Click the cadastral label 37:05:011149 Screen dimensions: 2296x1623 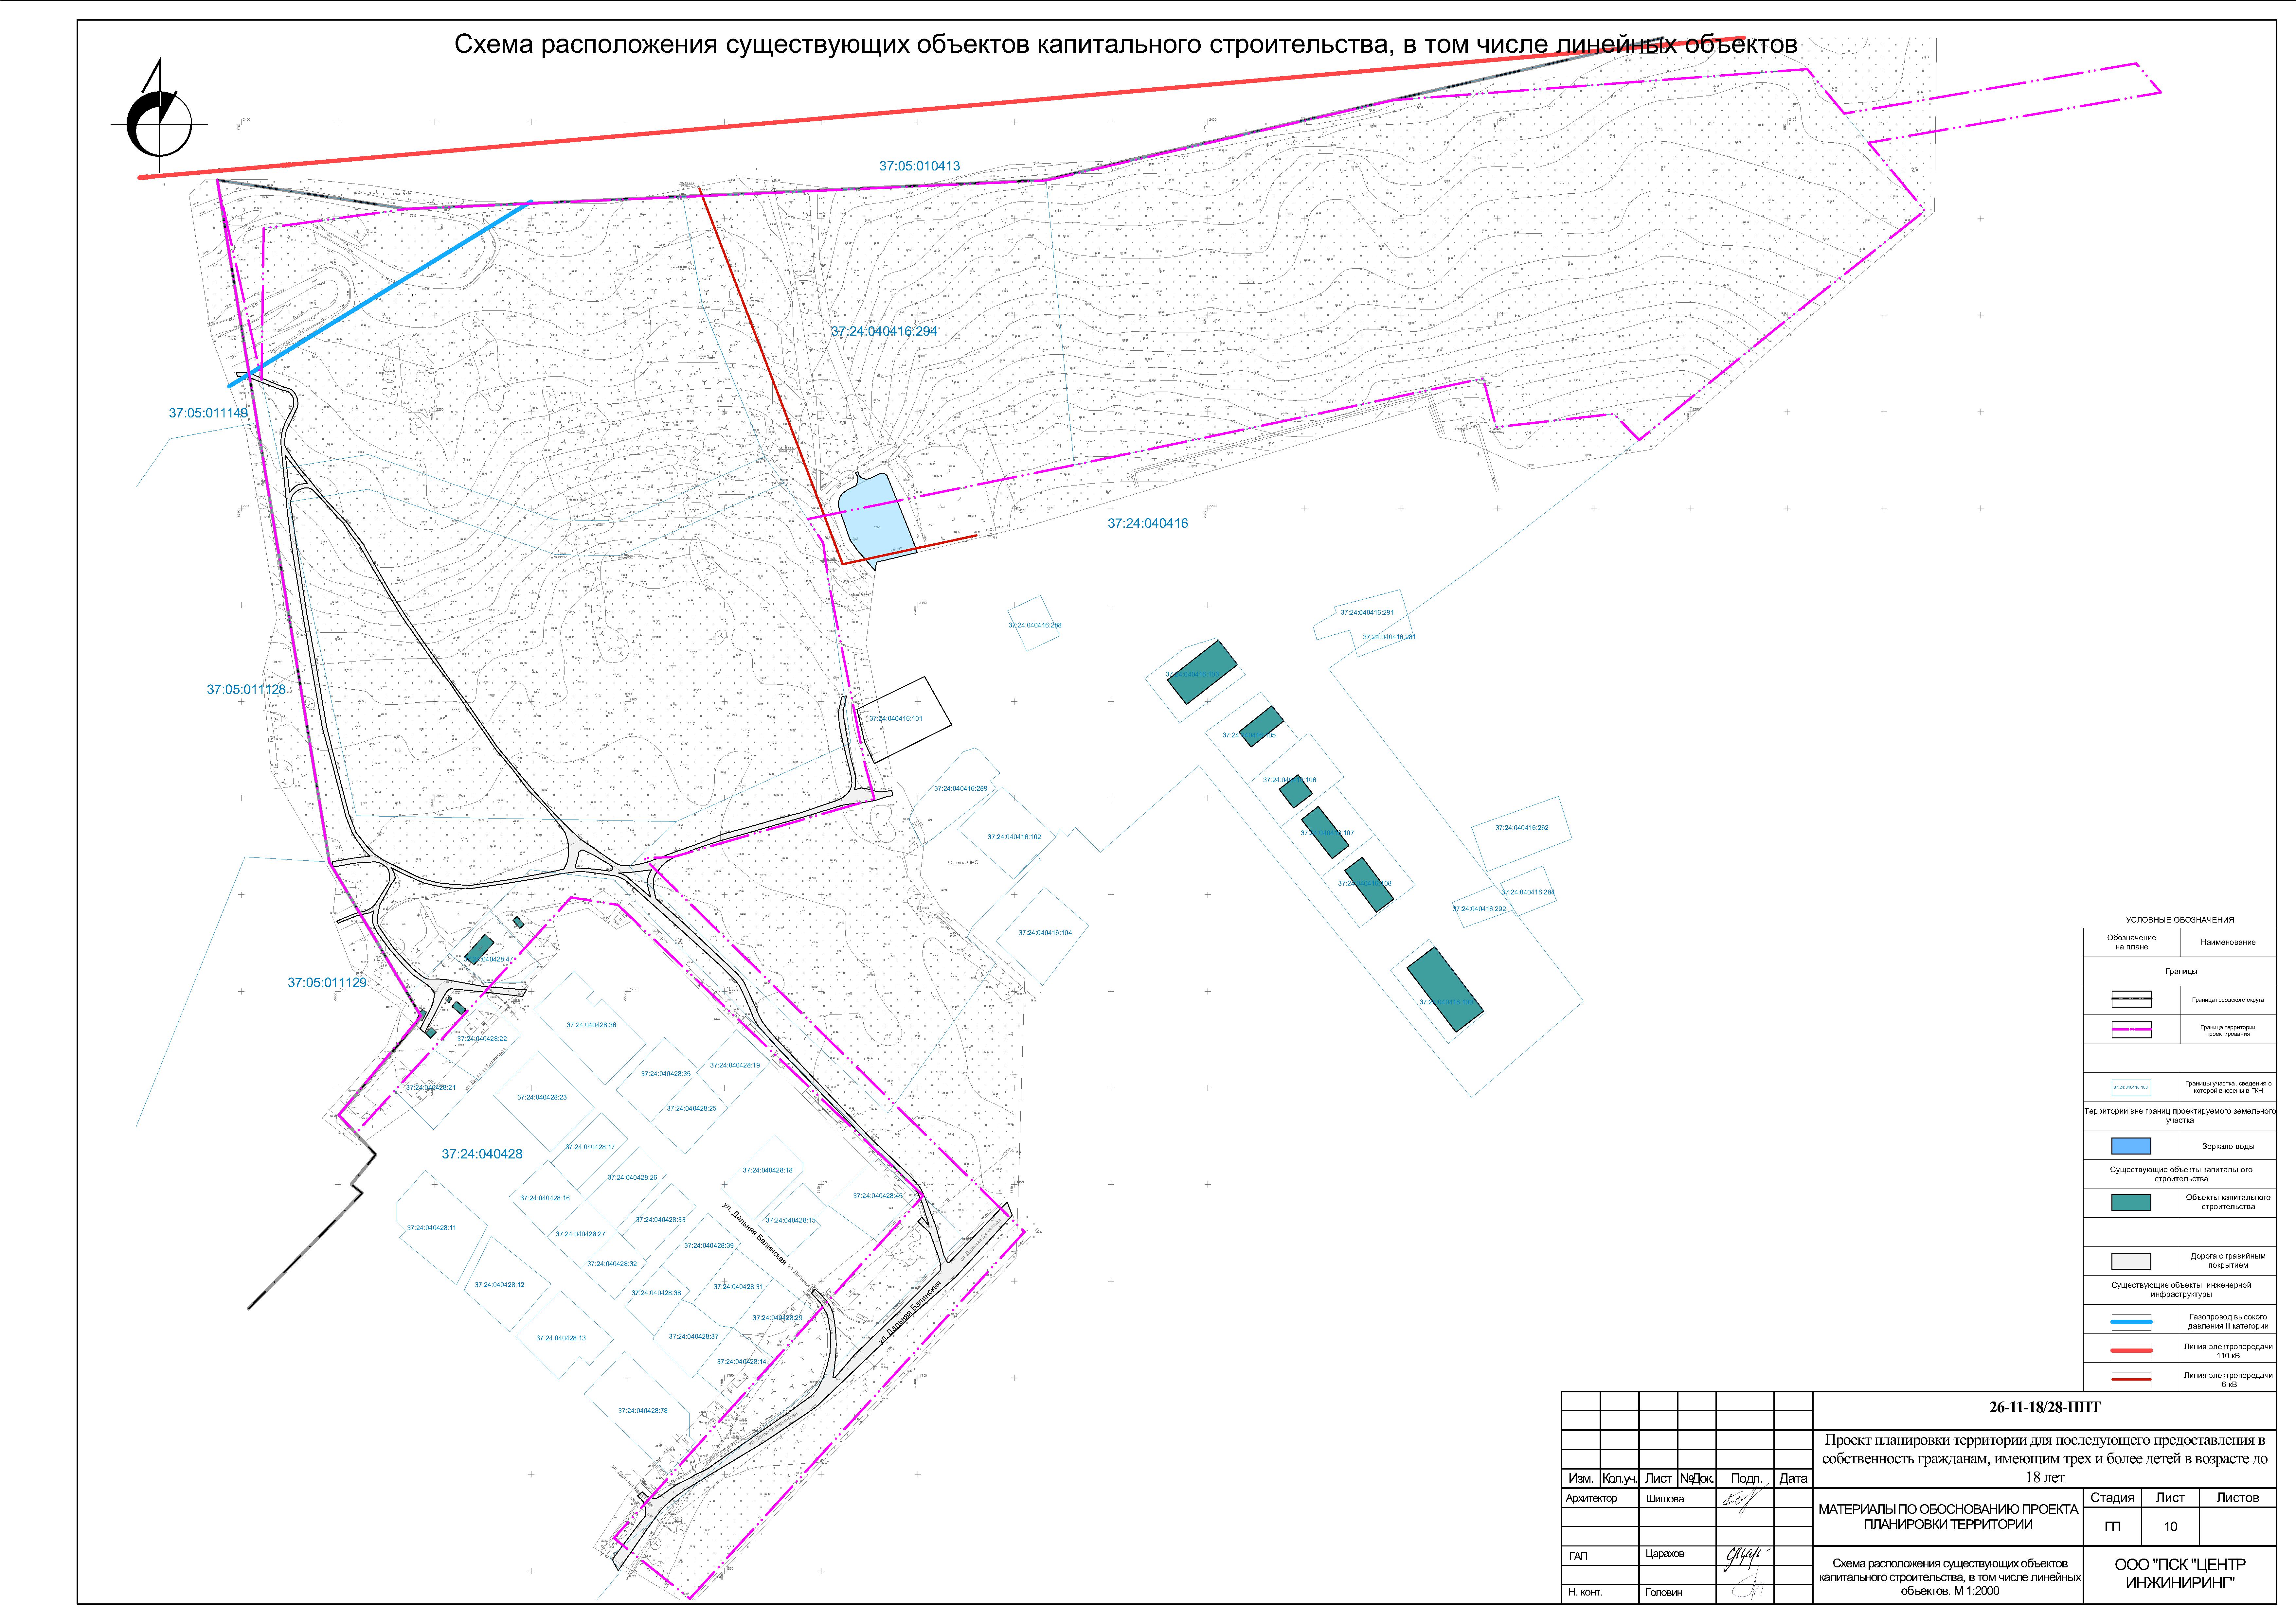[x=208, y=413]
